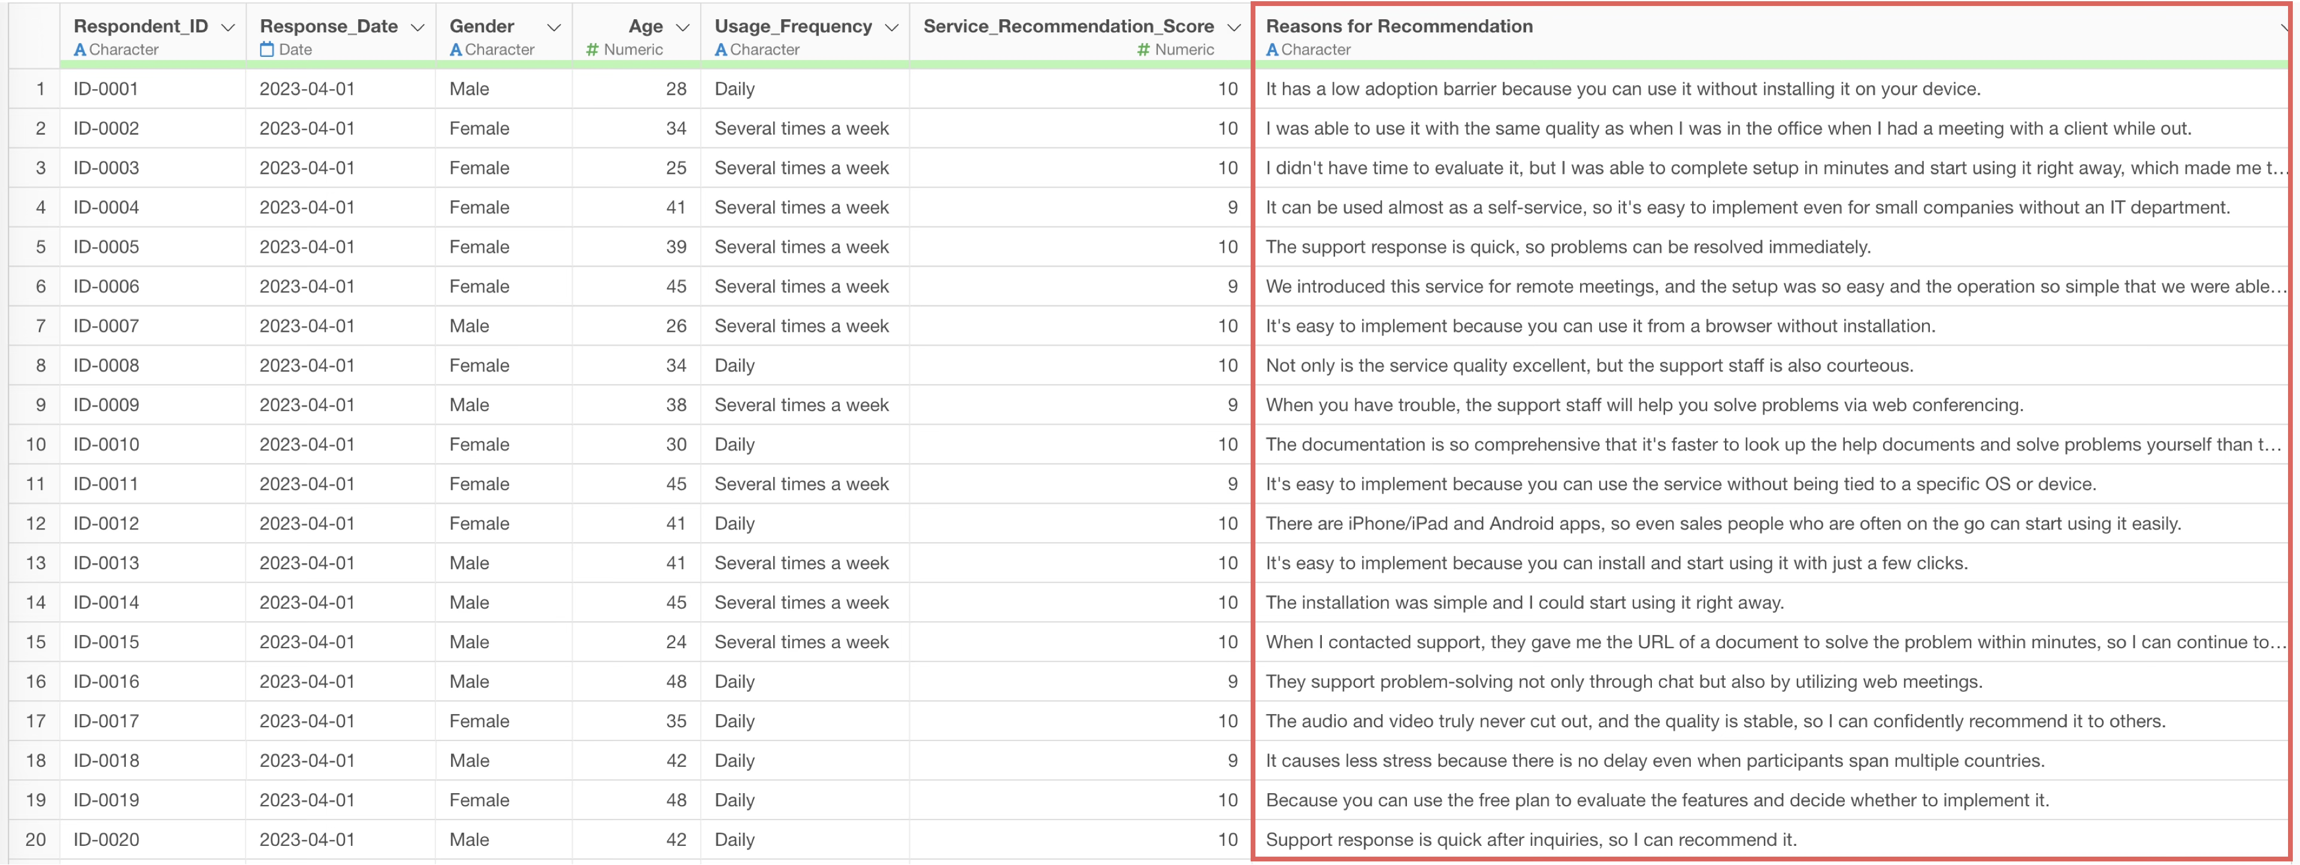The width and height of the screenshot is (2300, 865).
Task: Click Numeric hash icon under Service_Recommendation_Score
Action: click(x=1143, y=50)
